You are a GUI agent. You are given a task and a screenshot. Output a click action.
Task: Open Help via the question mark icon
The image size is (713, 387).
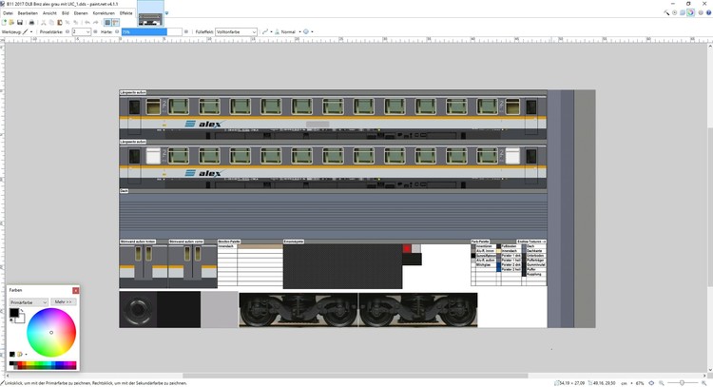coord(709,12)
